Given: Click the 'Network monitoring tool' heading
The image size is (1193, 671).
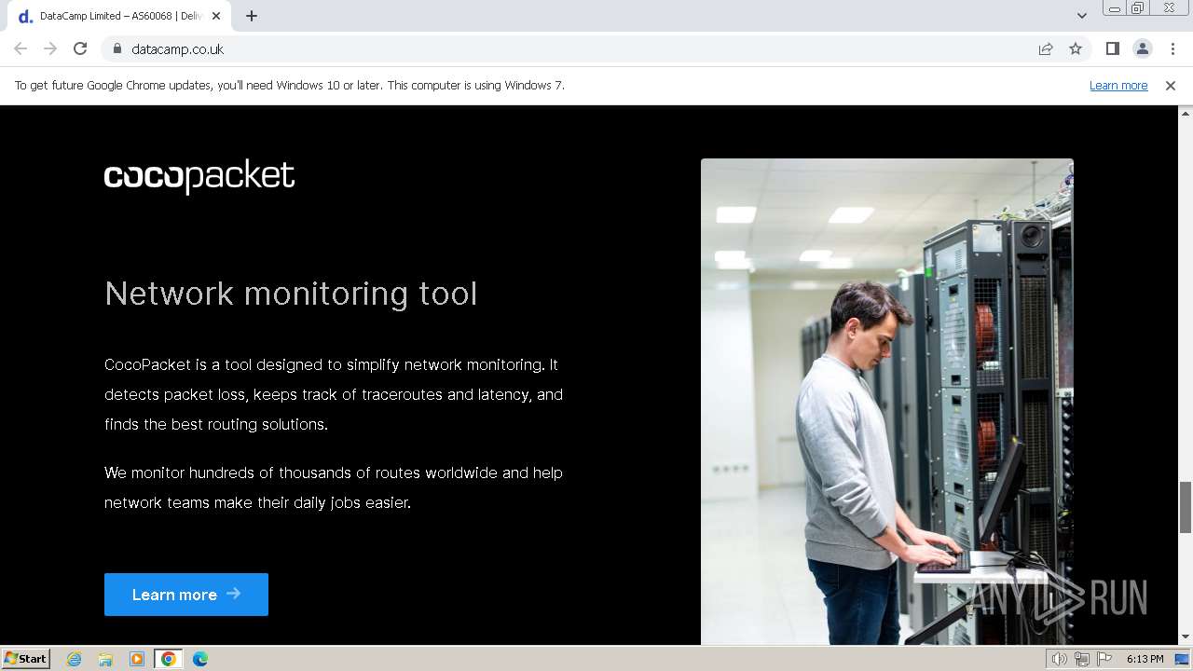Looking at the screenshot, I should (x=291, y=294).
